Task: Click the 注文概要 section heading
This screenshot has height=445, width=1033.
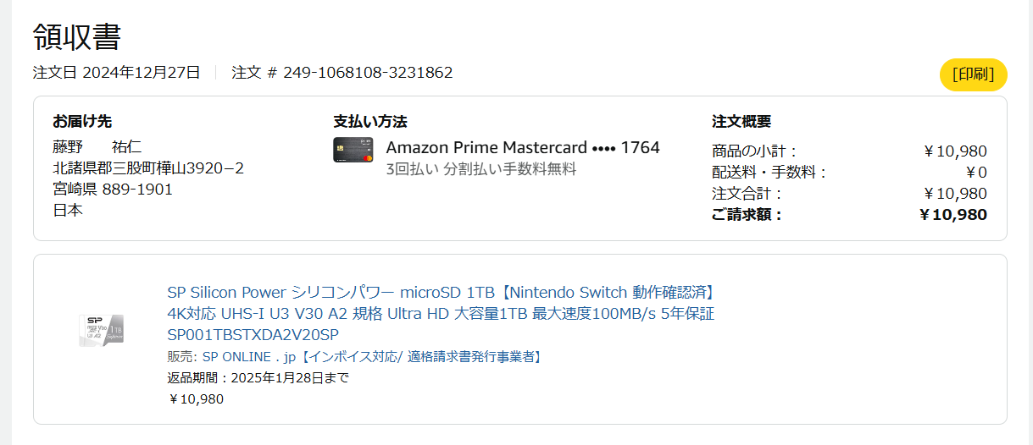Action: [741, 121]
